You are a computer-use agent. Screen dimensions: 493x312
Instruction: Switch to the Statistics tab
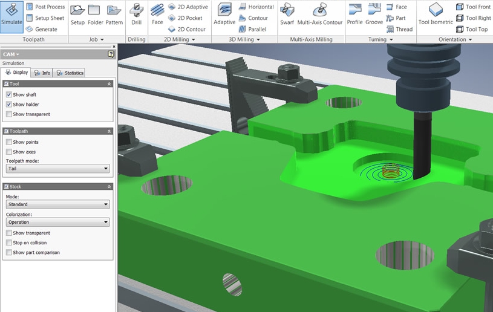pyautogui.click(x=70, y=73)
